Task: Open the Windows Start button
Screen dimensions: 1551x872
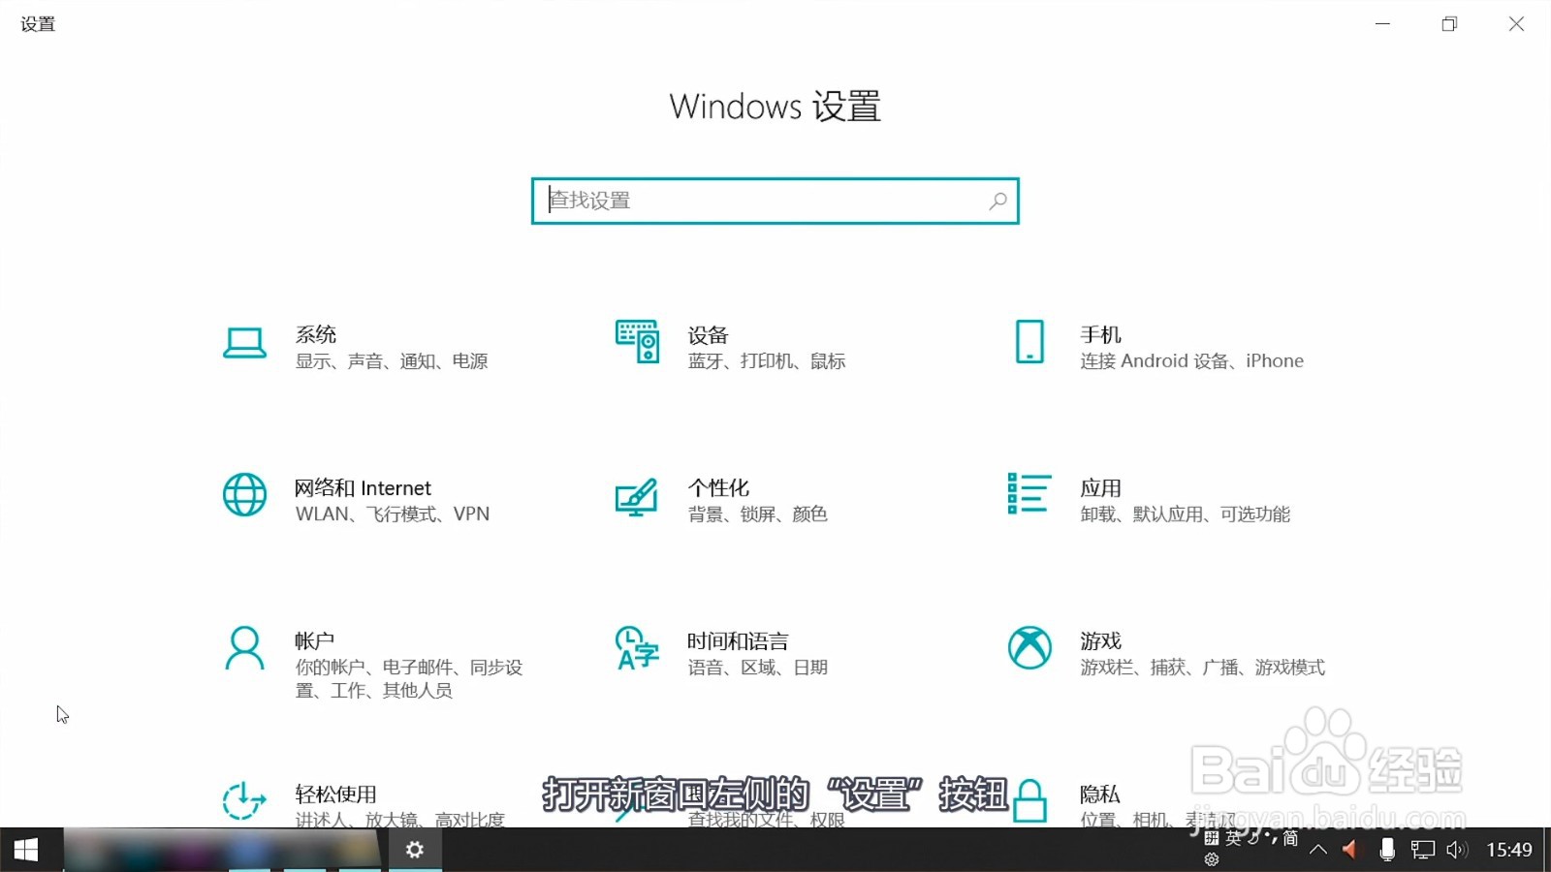Action: 26,850
